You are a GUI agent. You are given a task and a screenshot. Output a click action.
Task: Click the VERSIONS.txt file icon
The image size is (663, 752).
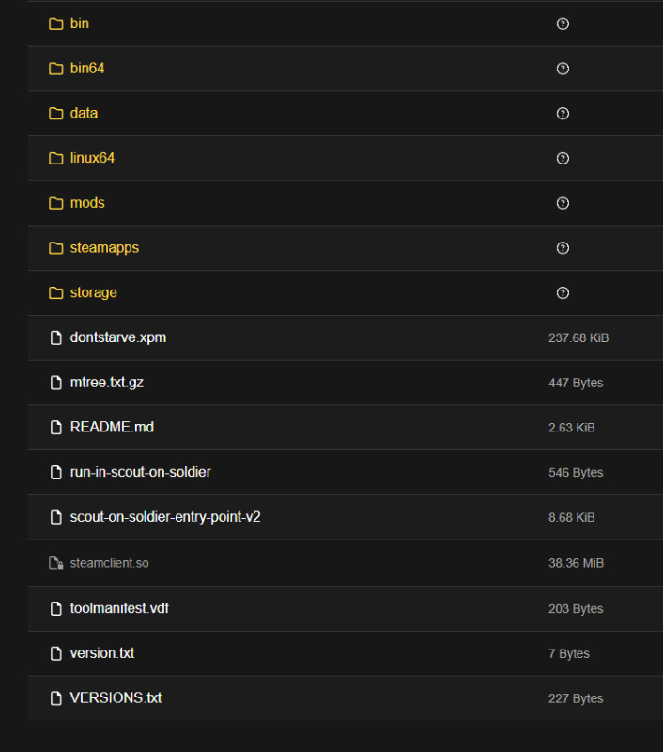point(55,698)
